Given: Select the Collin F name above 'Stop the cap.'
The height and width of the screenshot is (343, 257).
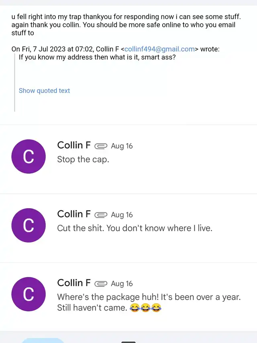Looking at the screenshot, I should coord(74,145).
